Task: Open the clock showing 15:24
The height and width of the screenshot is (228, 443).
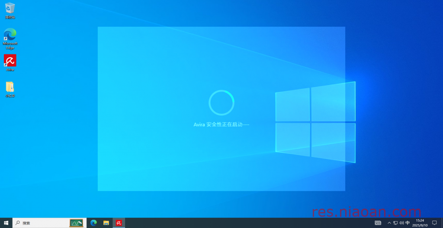Action: pos(420,223)
